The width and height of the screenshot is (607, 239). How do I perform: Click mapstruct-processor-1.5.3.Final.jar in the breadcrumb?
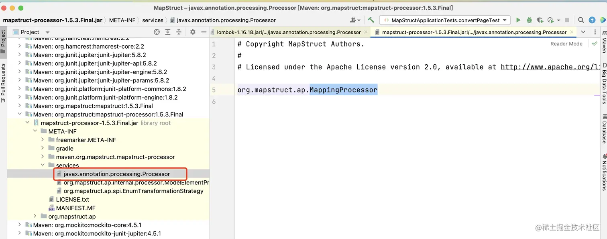(53, 20)
